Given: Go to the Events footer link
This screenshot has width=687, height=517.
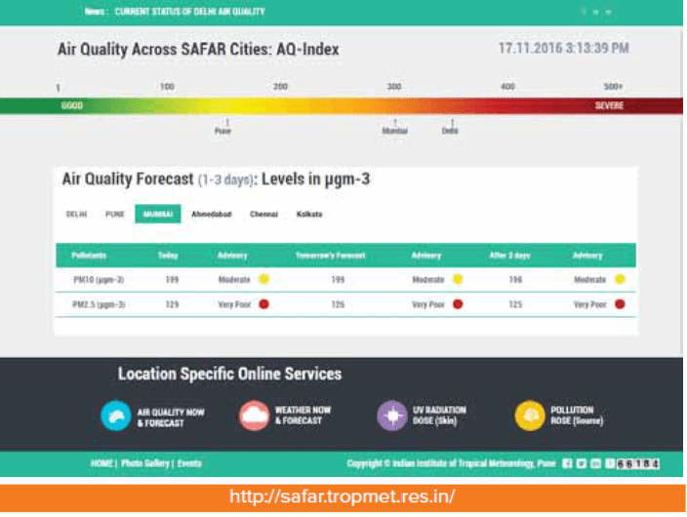Looking at the screenshot, I should 189,463.
